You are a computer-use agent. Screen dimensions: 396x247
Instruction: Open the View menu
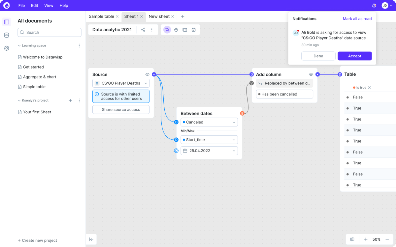49,5
